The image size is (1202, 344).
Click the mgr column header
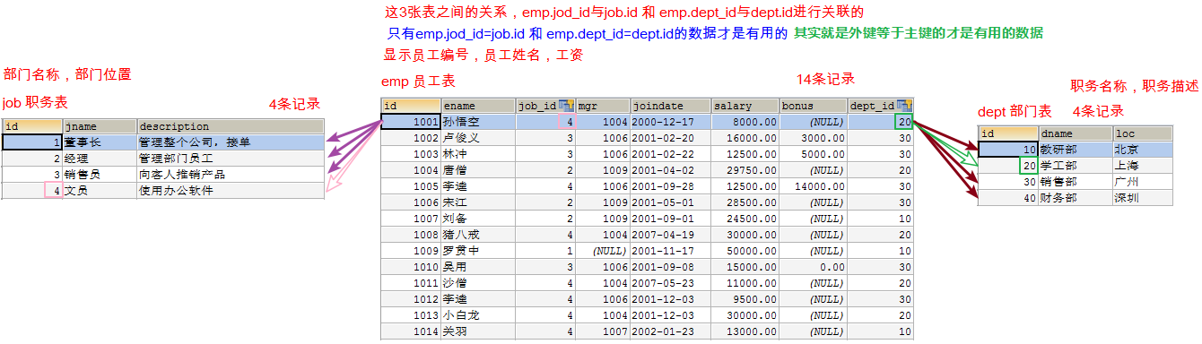[x=602, y=106]
